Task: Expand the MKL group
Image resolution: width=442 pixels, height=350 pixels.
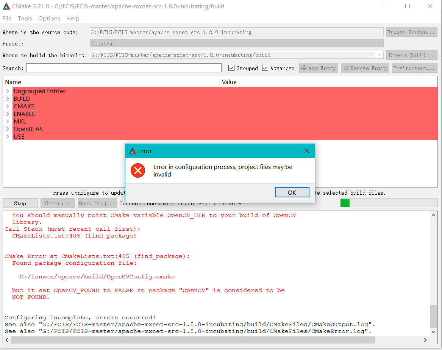Action: 8,122
